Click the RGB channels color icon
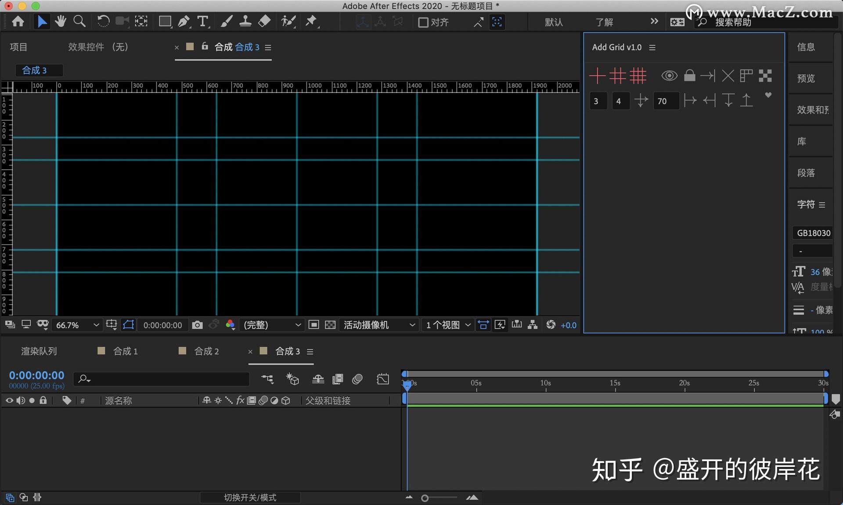 (230, 325)
